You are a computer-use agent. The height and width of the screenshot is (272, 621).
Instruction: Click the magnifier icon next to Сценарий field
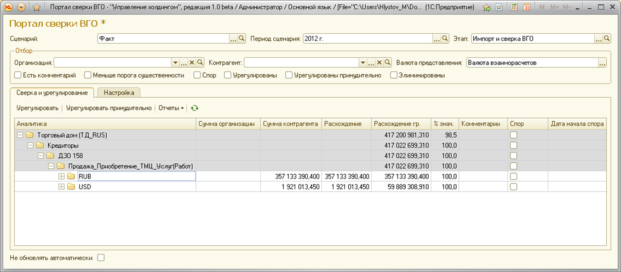coord(242,39)
